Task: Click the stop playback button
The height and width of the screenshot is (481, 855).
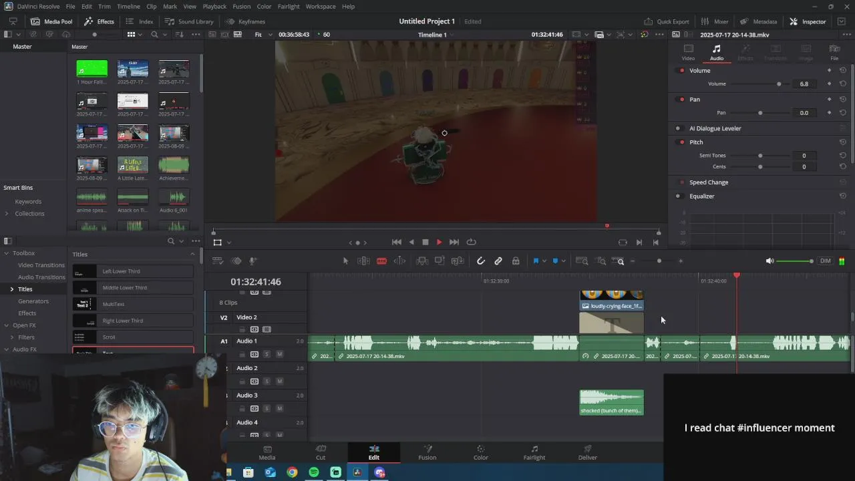Action: pos(425,243)
